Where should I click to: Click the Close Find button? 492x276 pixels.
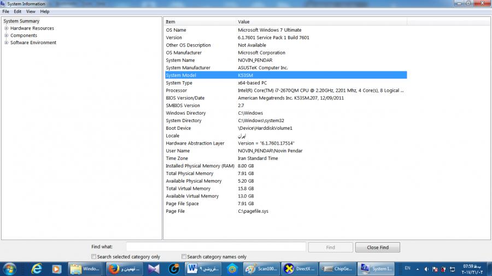pos(378,247)
